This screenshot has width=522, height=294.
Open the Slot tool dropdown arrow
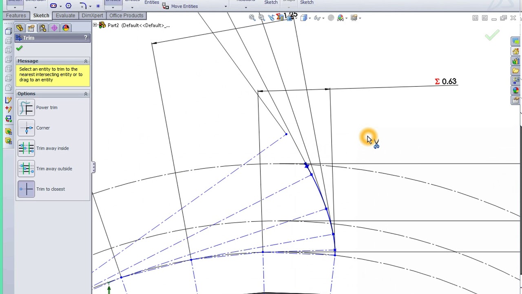[60, 7]
